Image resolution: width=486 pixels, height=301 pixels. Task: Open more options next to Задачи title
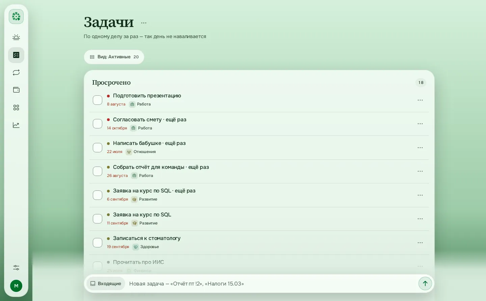point(144,23)
